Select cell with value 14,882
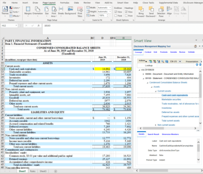203x174 pixels. tap(102, 69)
